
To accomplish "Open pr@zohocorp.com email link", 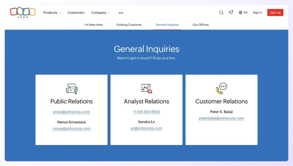I will (x=146, y=128).
